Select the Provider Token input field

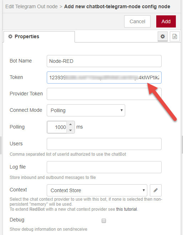point(104,94)
